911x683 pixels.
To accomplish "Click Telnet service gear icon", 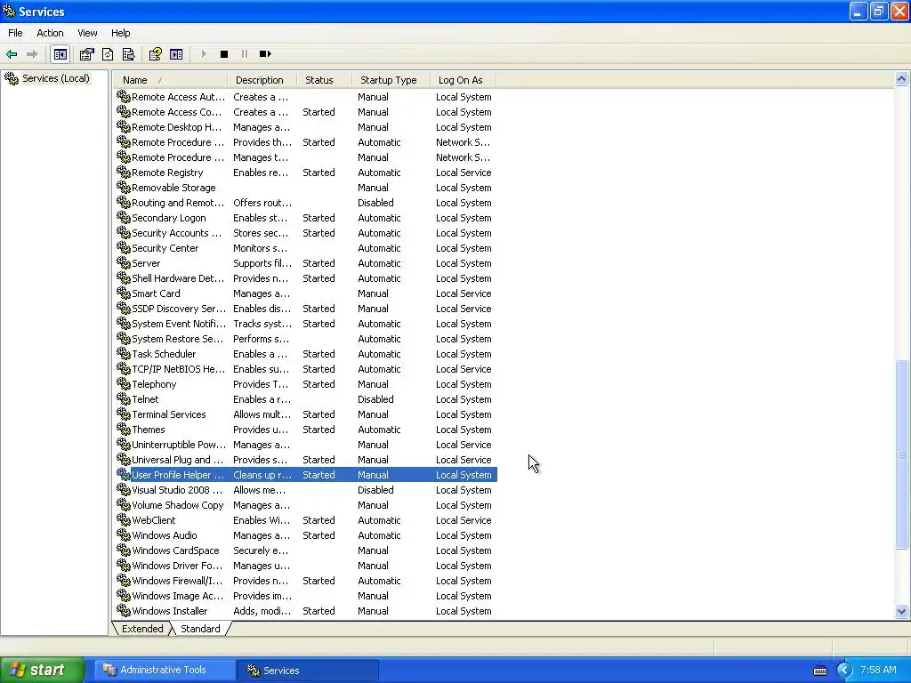I will coord(123,398).
